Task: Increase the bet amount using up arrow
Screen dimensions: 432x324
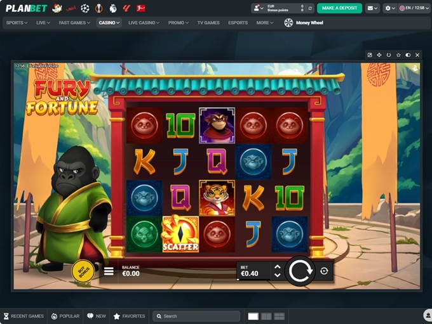Action: (277, 267)
